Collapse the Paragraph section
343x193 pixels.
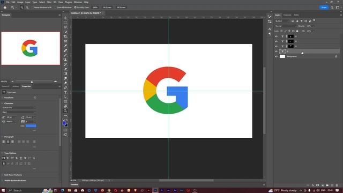point(2,137)
